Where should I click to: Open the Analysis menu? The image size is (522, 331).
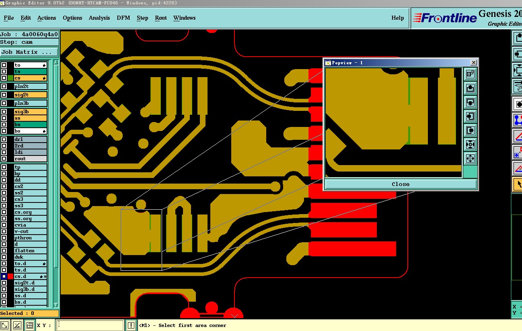tap(99, 18)
